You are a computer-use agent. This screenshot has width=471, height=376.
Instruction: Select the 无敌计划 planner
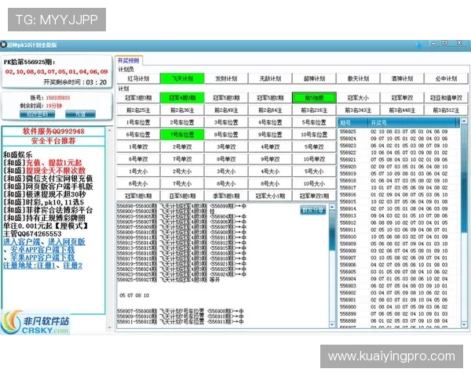click(x=270, y=78)
